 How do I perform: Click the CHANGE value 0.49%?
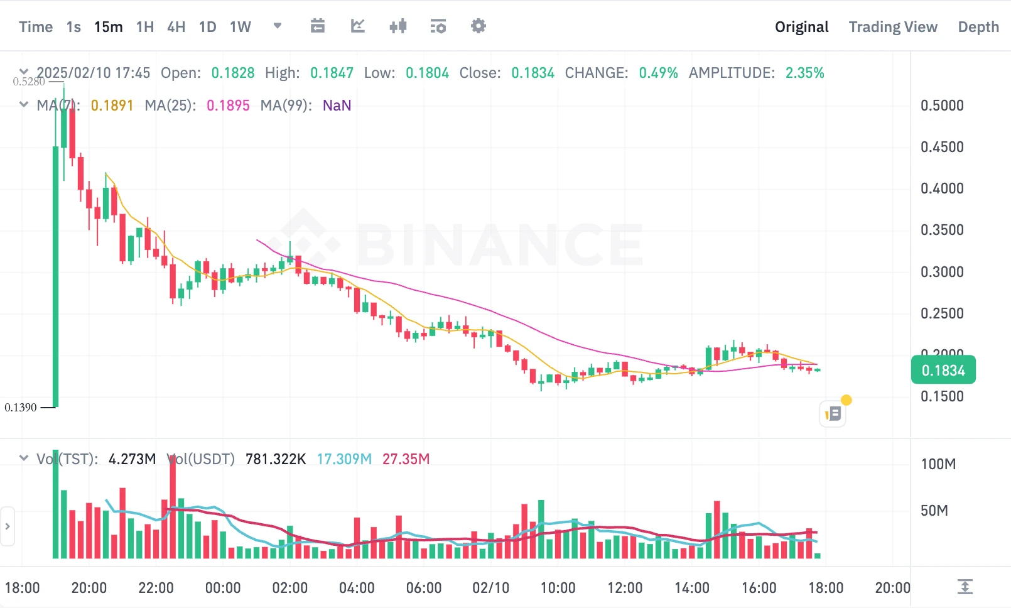click(659, 73)
